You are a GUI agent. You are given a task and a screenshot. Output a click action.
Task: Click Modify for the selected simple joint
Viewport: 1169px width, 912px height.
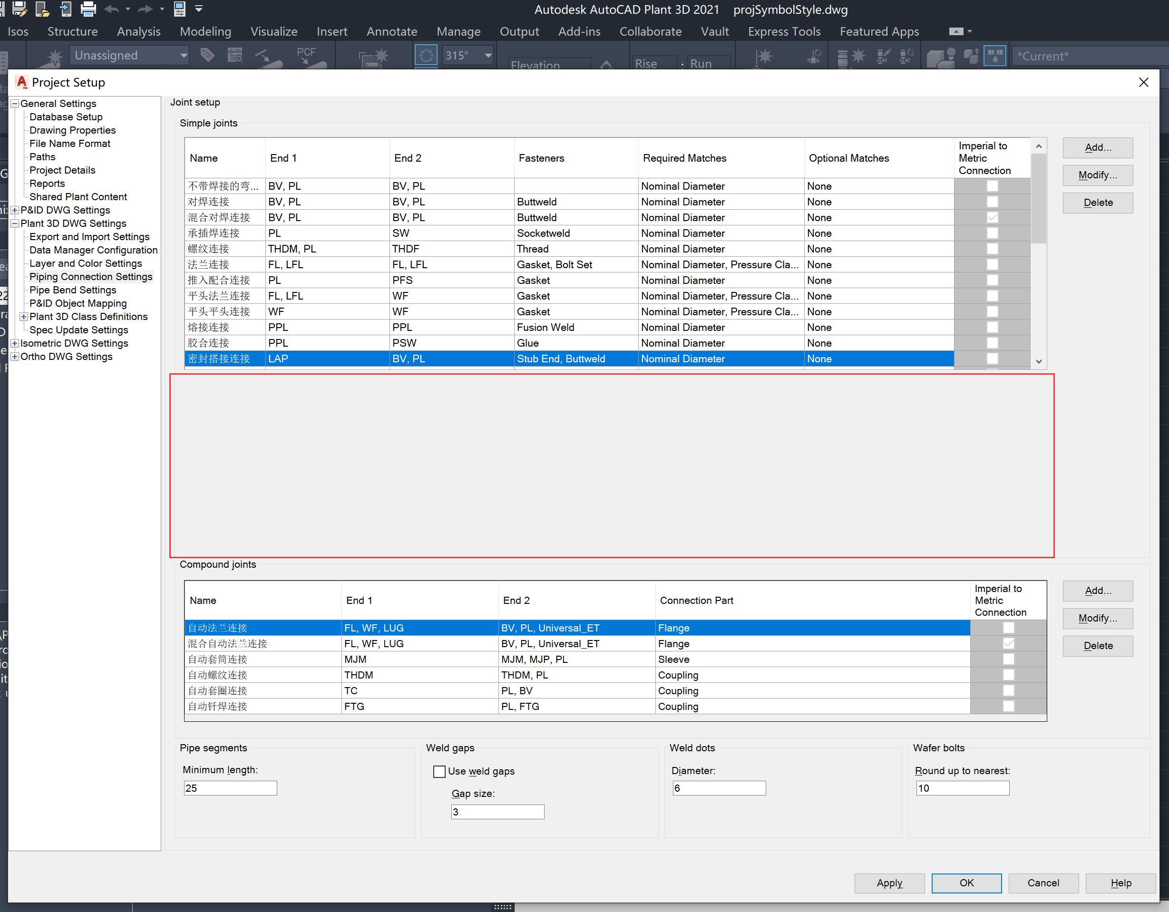pos(1097,175)
